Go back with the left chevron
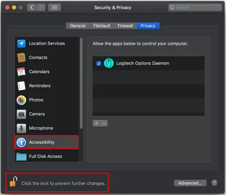Screen dimensions: 226x195 (32, 7)
